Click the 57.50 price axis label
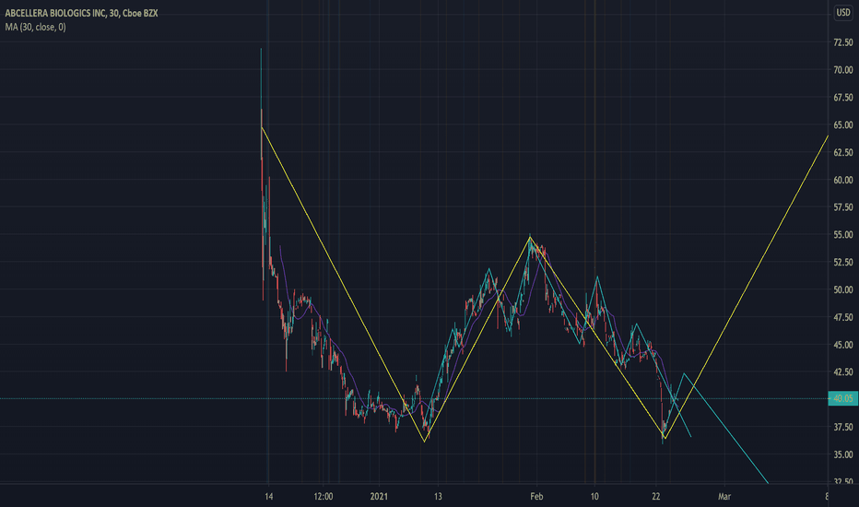Image resolution: width=859 pixels, height=507 pixels. tap(843, 207)
